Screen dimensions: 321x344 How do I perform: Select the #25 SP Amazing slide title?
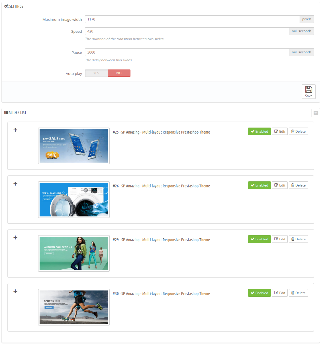(x=161, y=132)
